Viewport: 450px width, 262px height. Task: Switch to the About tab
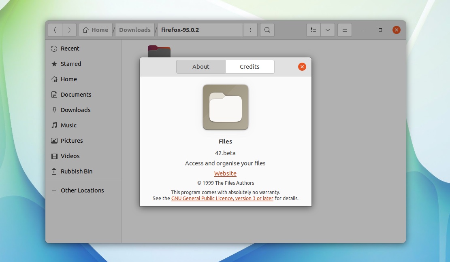coord(201,67)
